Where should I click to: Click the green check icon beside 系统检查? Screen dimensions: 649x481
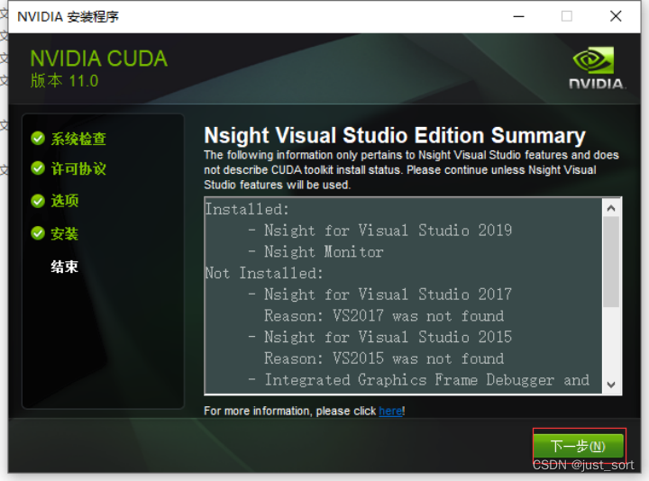[38, 138]
